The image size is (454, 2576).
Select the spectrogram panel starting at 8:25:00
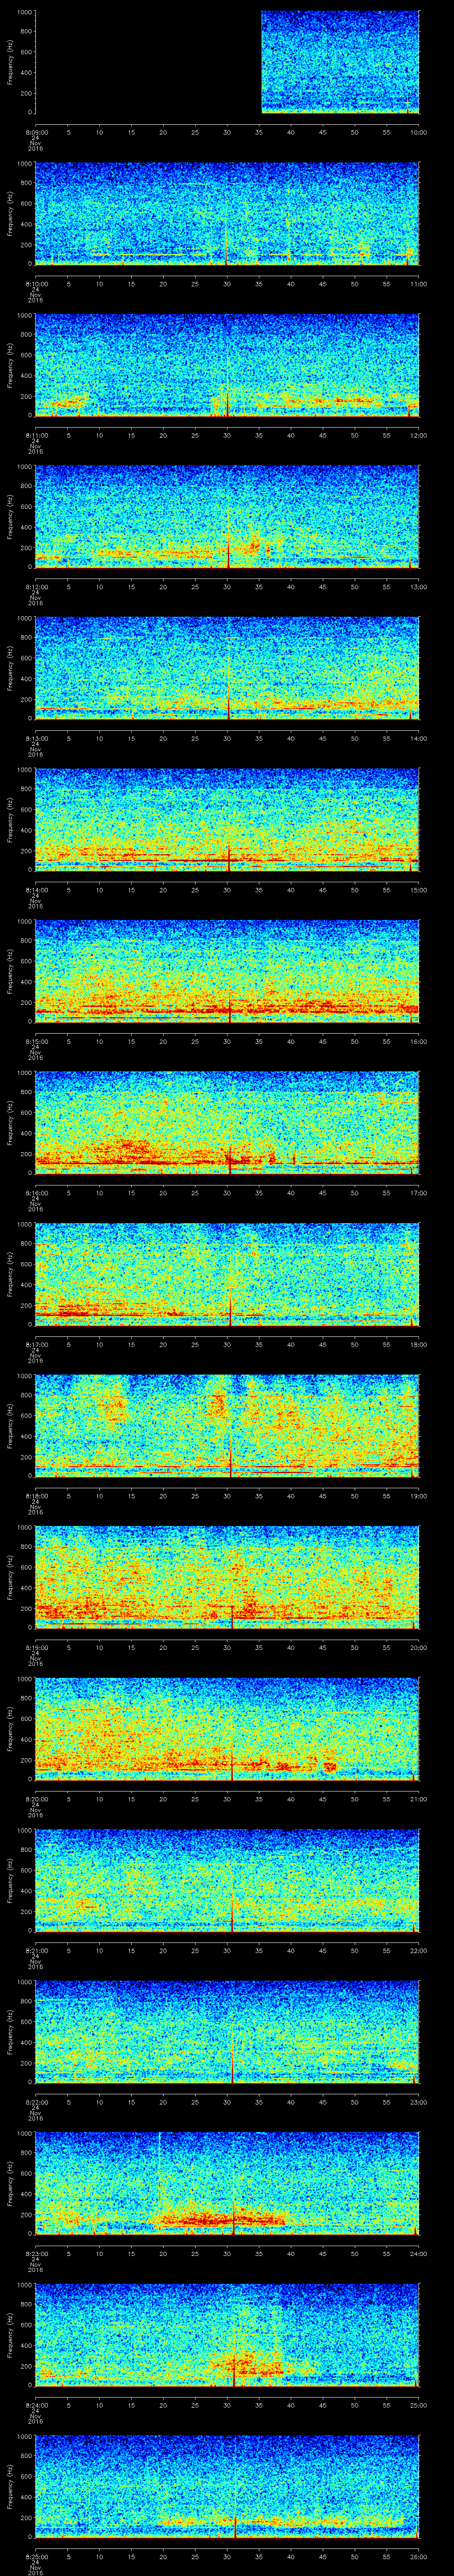coord(227,2486)
